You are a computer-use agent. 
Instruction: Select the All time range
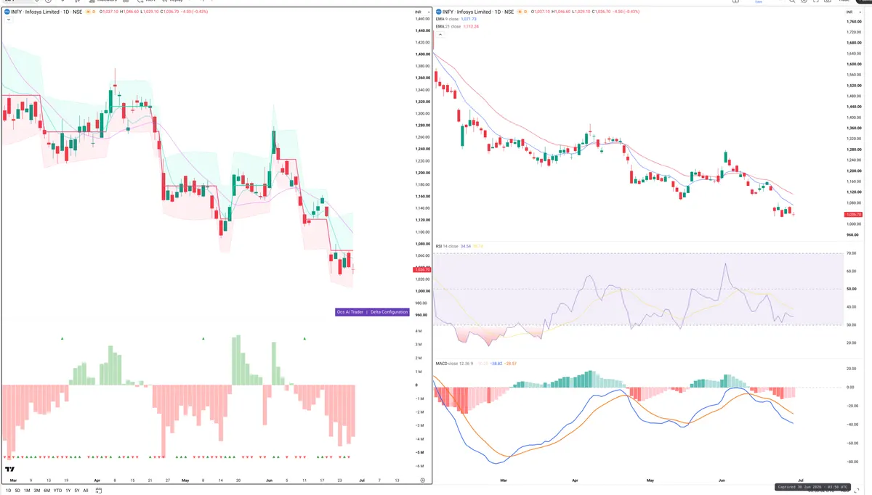[x=86, y=491]
